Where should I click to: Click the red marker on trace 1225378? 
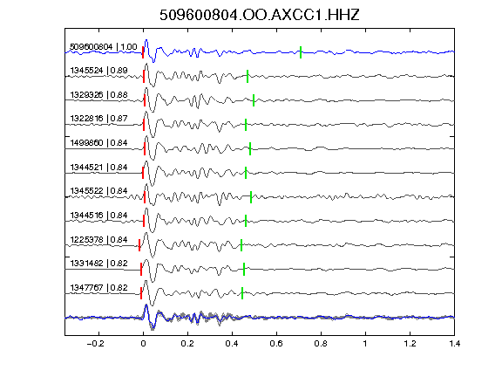[139, 245]
